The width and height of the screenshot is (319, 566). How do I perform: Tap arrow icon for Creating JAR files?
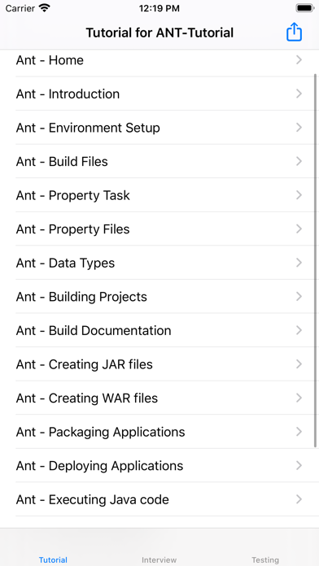(299, 364)
